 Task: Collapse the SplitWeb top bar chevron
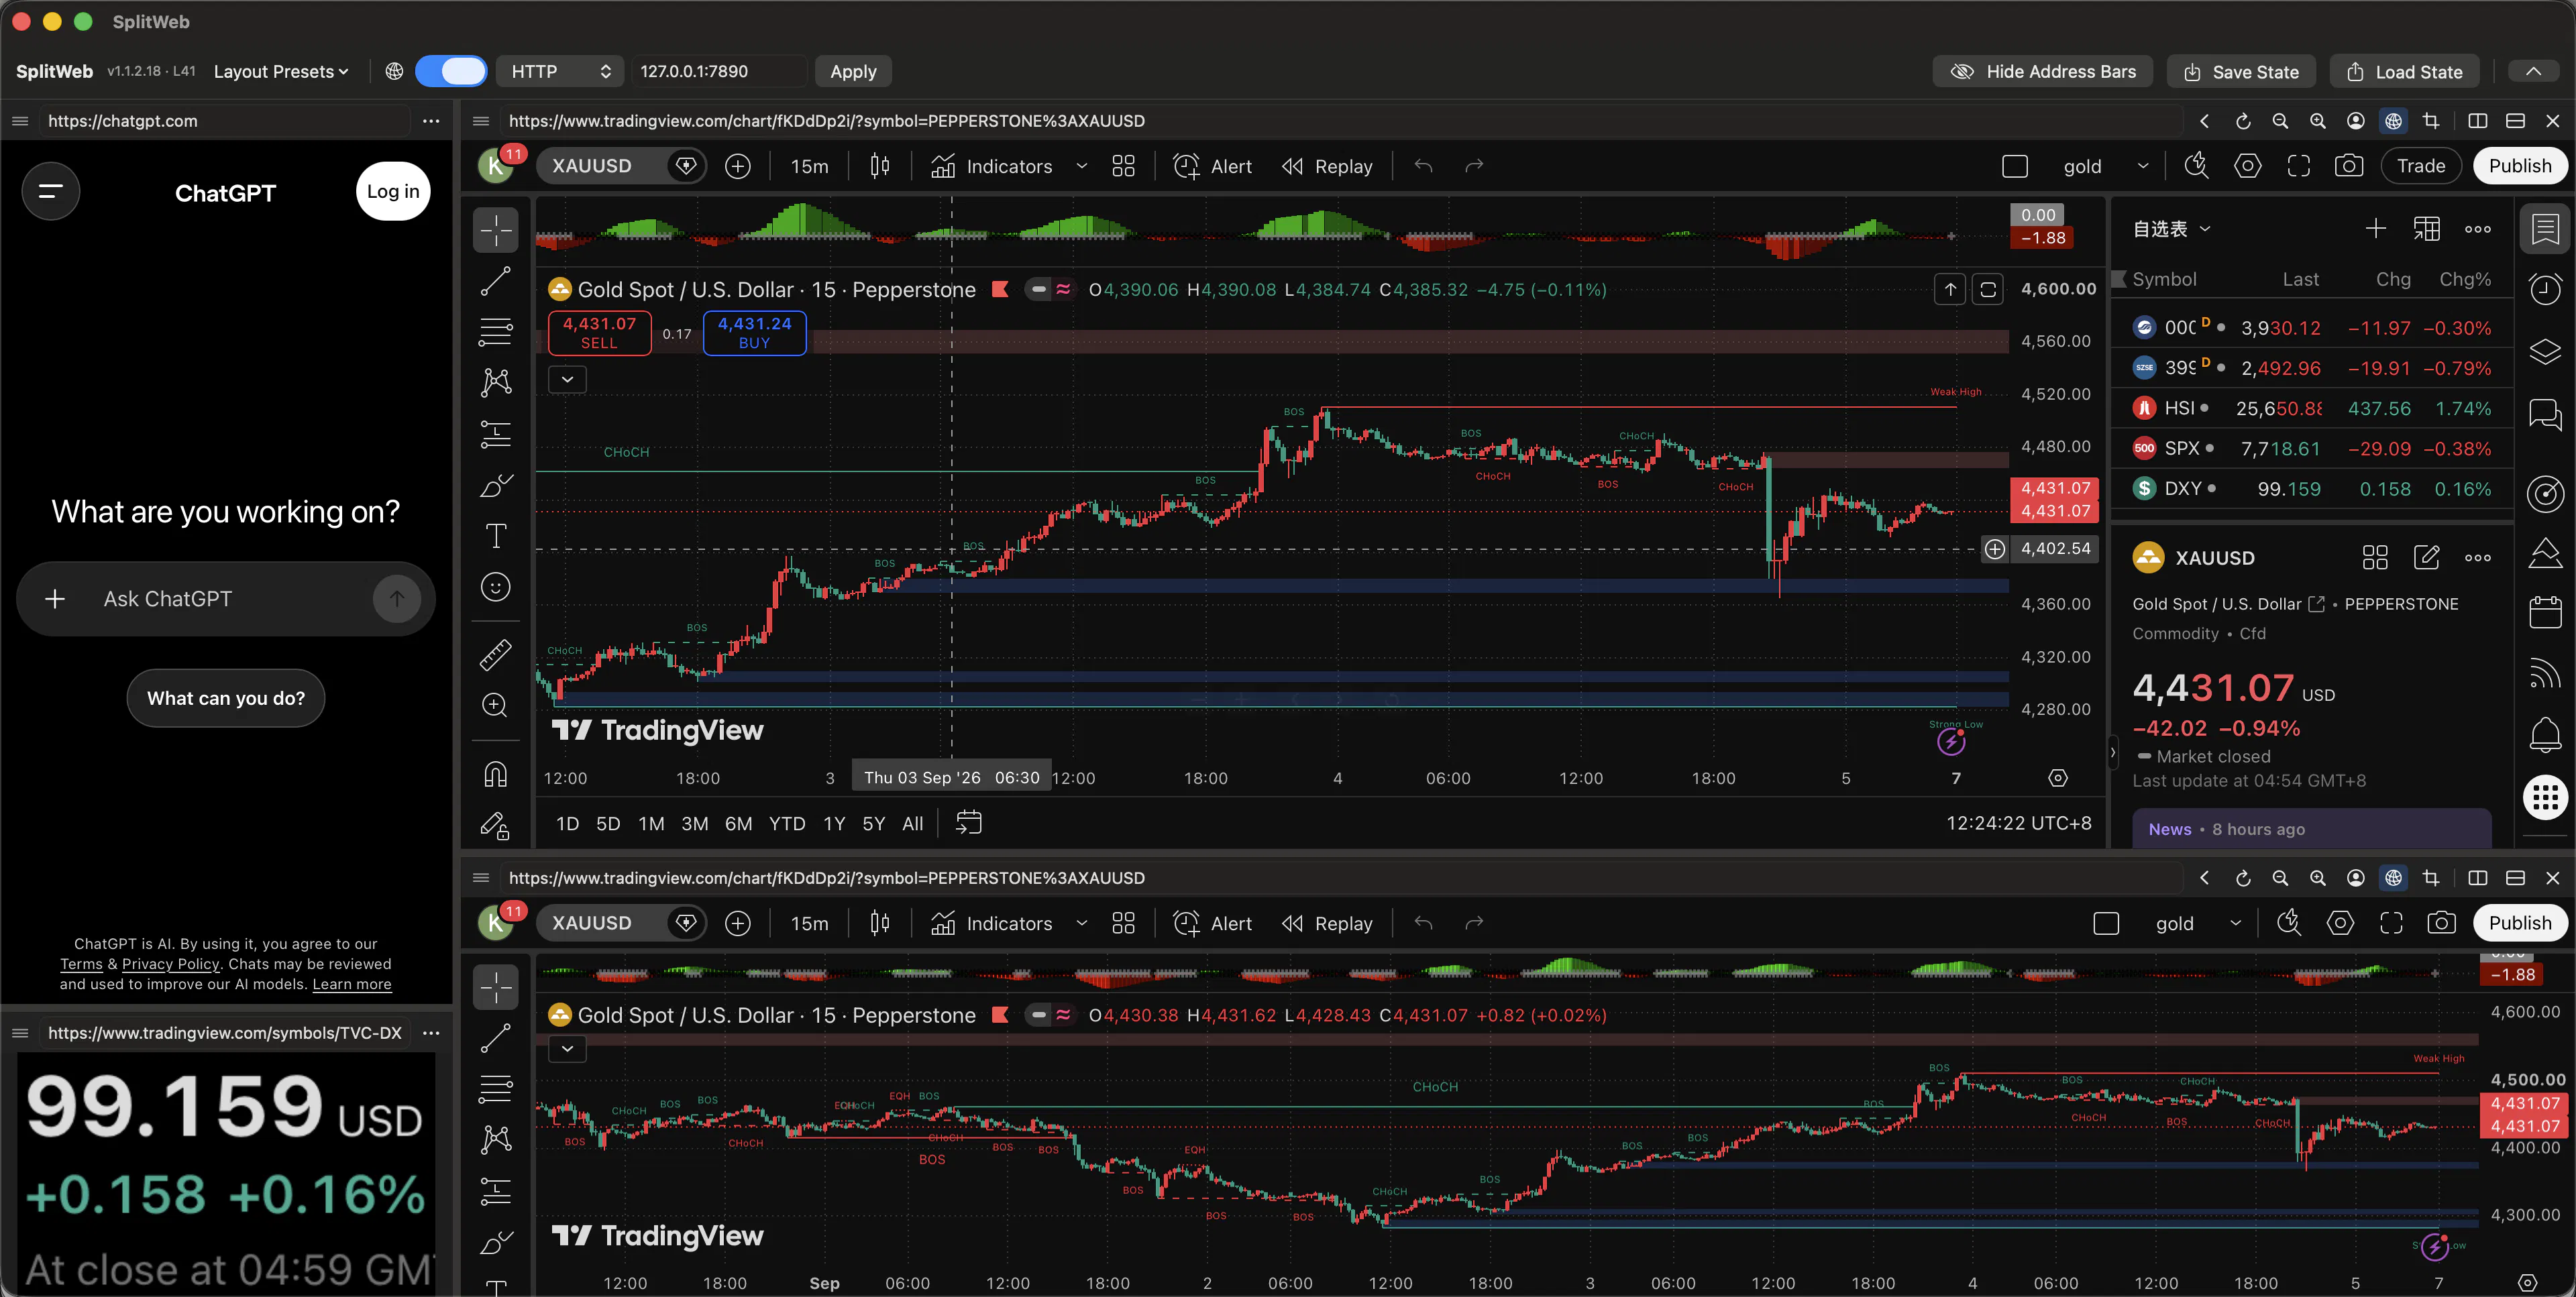[2533, 71]
